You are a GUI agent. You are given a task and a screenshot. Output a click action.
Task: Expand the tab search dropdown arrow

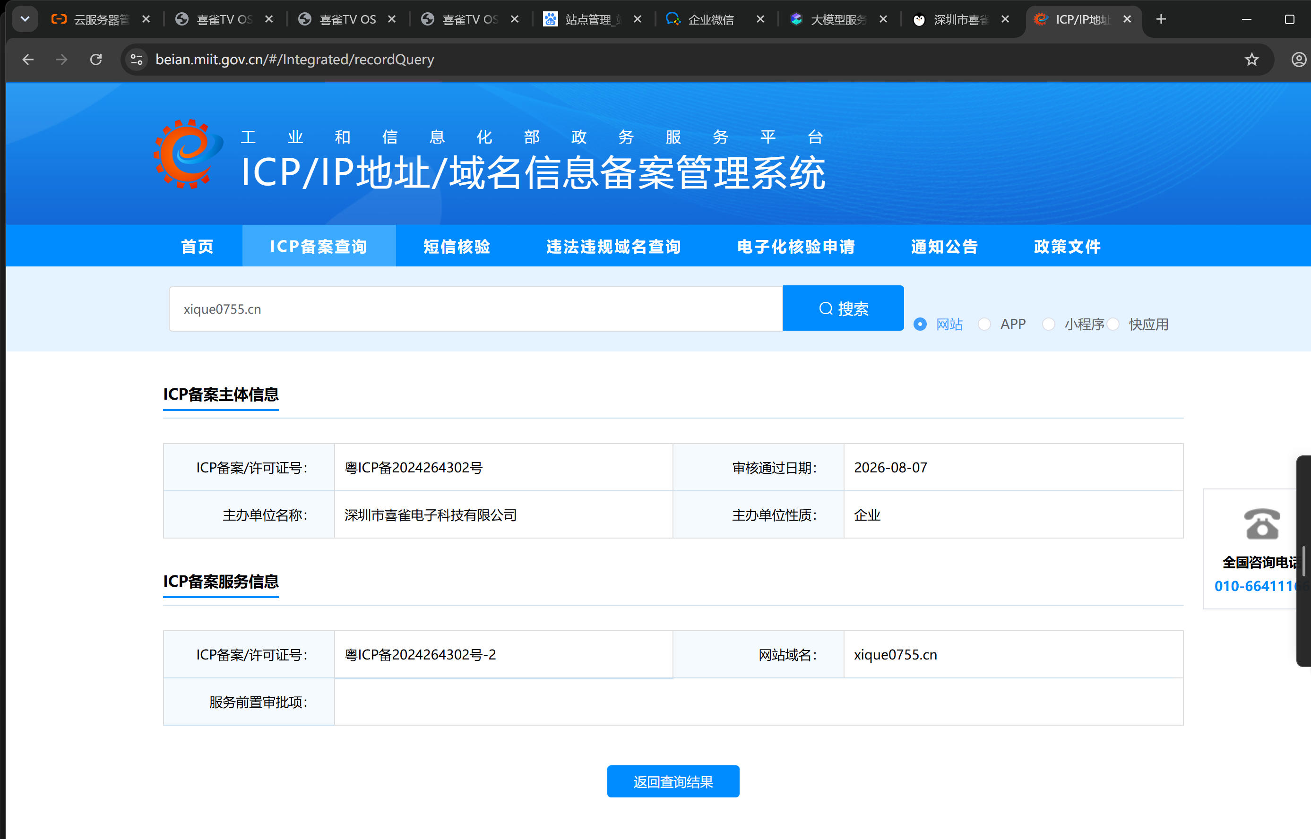(25, 19)
